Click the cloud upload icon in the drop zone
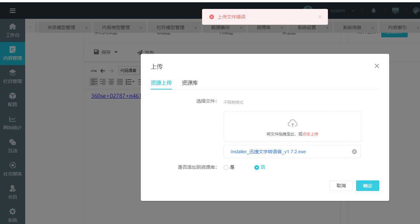Viewport: 420px width, 224px height. 292,124
